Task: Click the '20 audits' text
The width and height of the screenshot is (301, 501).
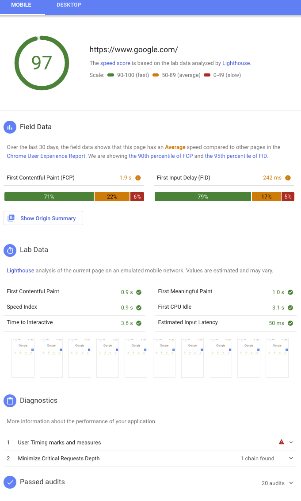Action: click(x=273, y=483)
